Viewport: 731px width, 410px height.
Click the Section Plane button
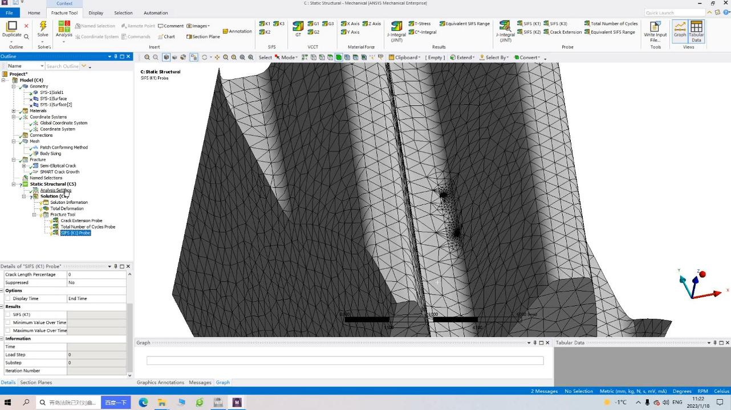[x=203, y=36]
